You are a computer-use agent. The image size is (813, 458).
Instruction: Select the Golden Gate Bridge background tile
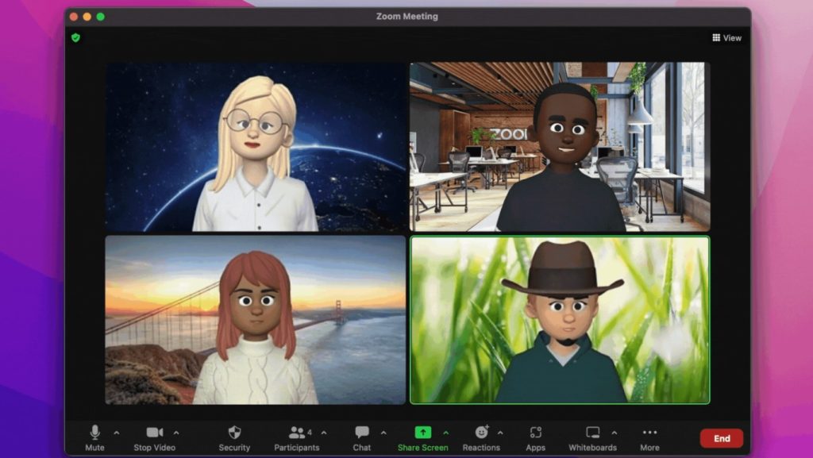tap(255, 320)
